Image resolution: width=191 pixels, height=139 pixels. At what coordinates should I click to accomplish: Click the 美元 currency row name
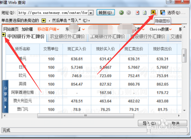23,59
